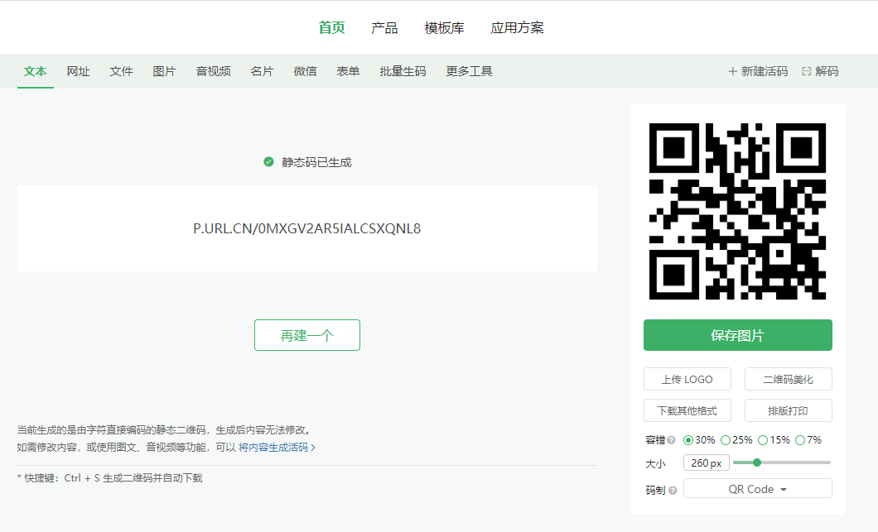
Task: Switch to the 文件 tab
Action: (122, 72)
